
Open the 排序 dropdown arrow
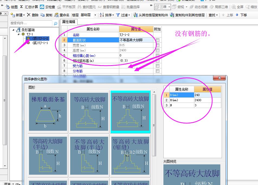[113, 15]
